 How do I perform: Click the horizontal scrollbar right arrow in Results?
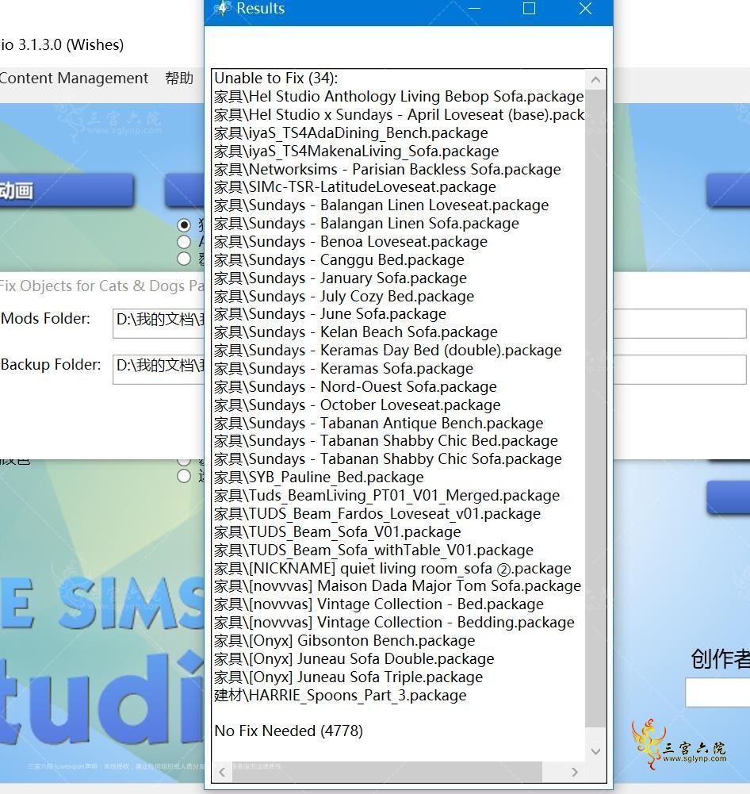(575, 773)
